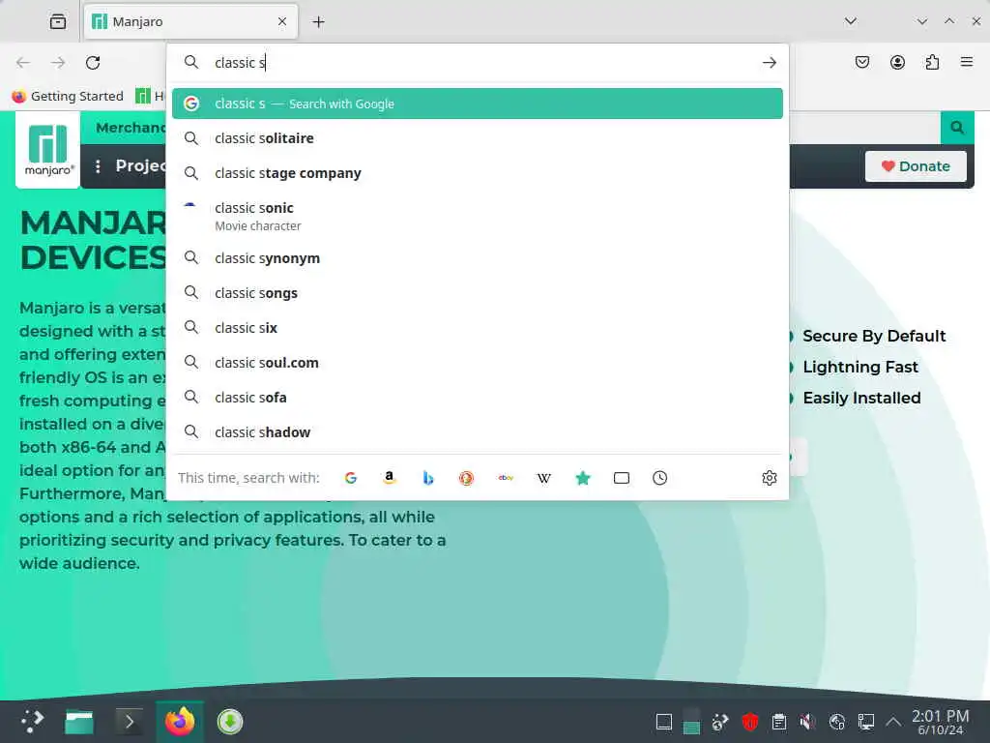Image resolution: width=990 pixels, height=743 pixels.
Task: Open a new tab with plus button
Action: (x=319, y=22)
